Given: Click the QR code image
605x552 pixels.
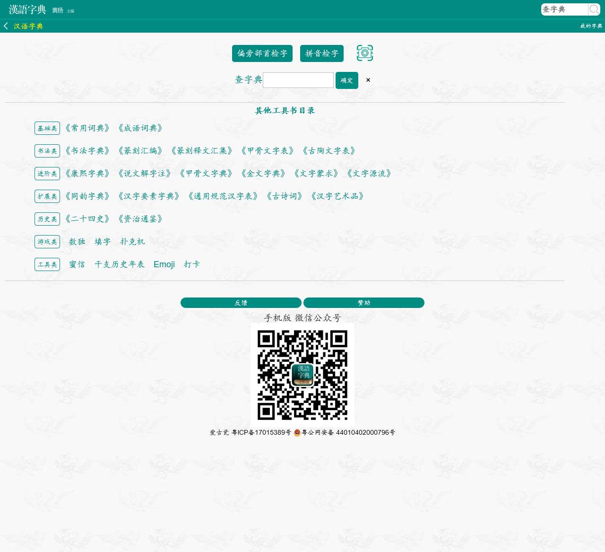Looking at the screenshot, I should click(x=302, y=375).
